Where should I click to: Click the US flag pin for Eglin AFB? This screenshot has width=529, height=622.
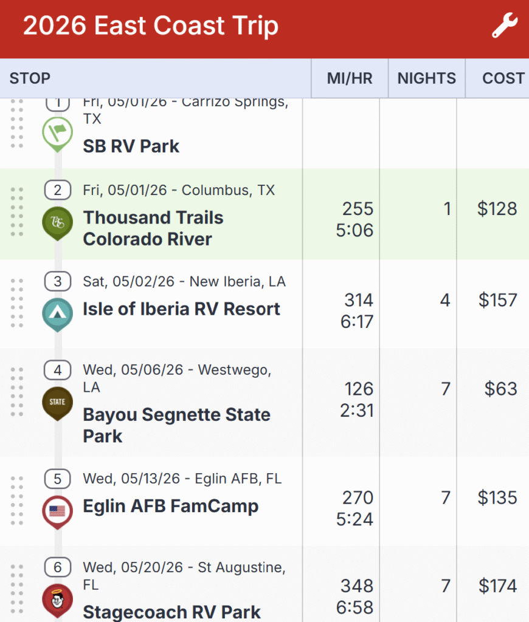pos(58,510)
